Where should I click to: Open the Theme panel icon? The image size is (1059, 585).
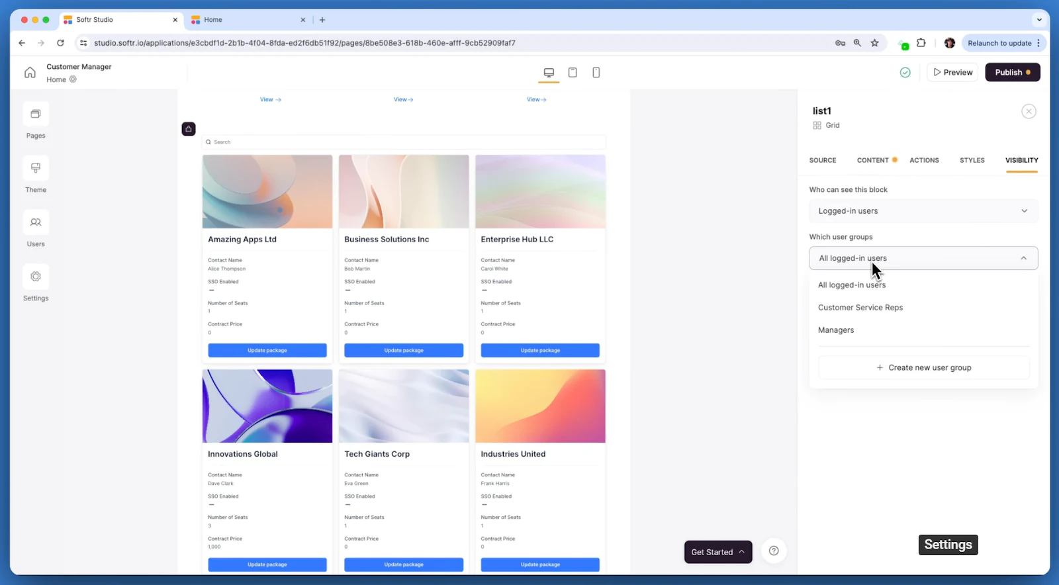pyautogui.click(x=36, y=169)
